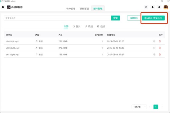This screenshot has height=113, width=170.
Task: Filter attachments by 音频
Action: 89,26
